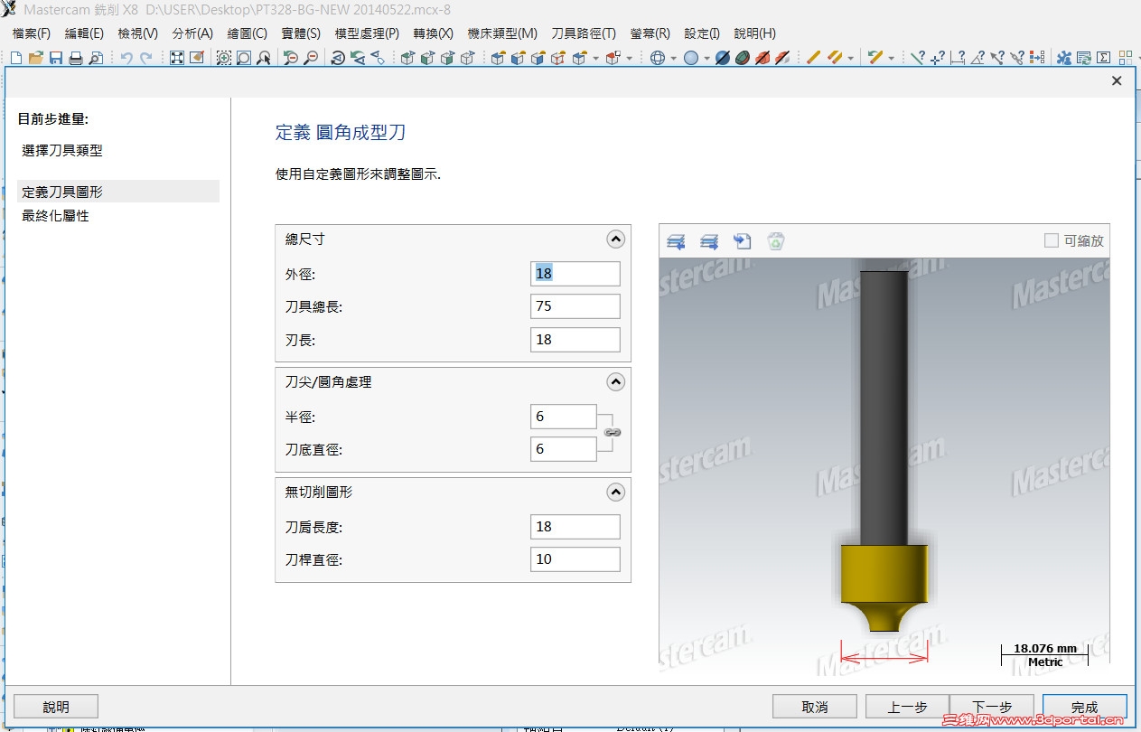Click the 取消 cancel button
1141x732 pixels.
coord(815,707)
